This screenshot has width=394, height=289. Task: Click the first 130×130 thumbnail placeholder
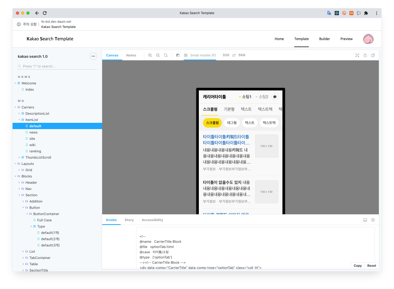tap(266, 146)
